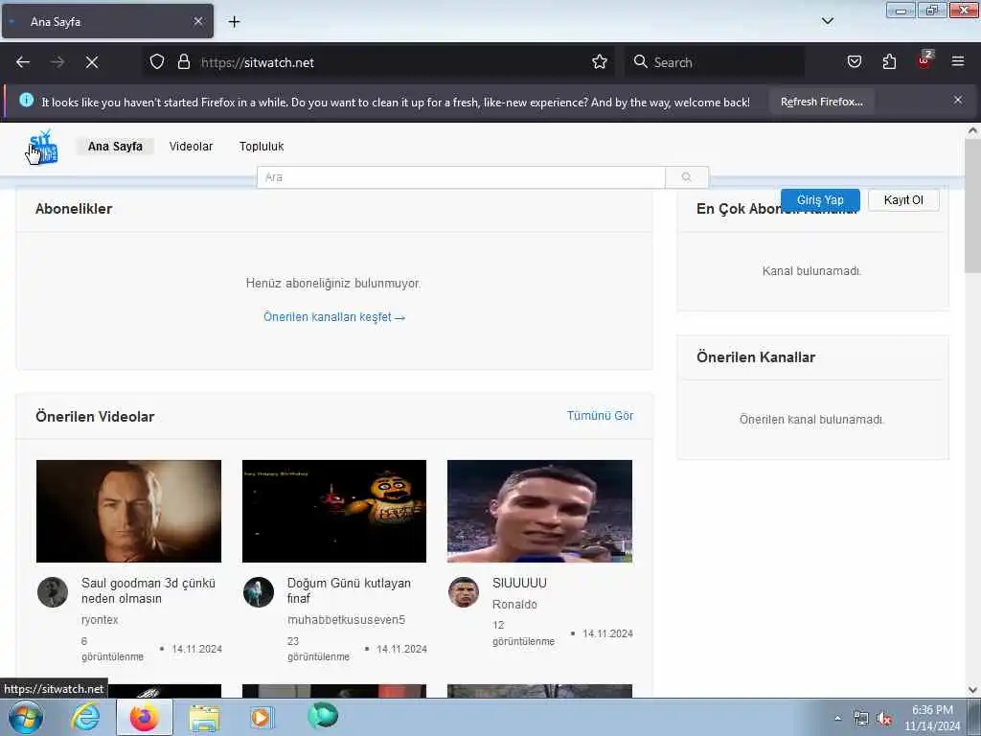Click the sitwatch logo icon

point(43,147)
